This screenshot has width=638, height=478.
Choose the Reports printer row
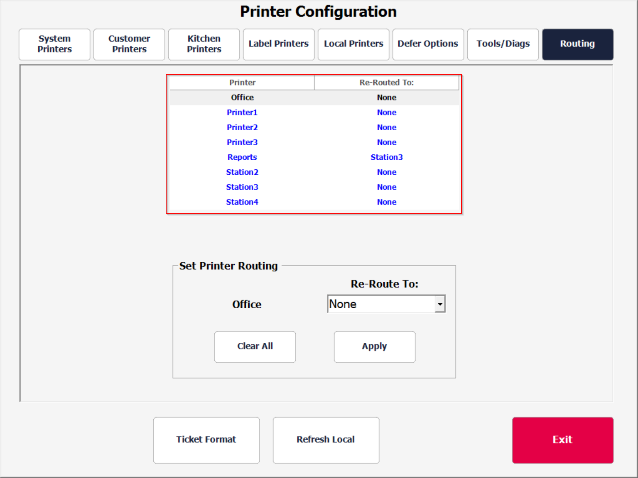coord(242,157)
